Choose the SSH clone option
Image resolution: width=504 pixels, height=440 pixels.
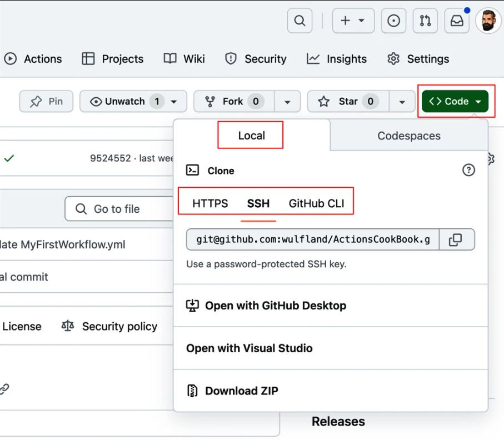[x=258, y=203]
